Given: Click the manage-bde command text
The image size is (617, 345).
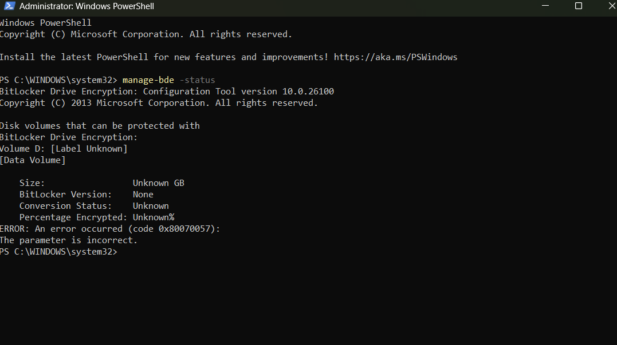Looking at the screenshot, I should [148, 80].
